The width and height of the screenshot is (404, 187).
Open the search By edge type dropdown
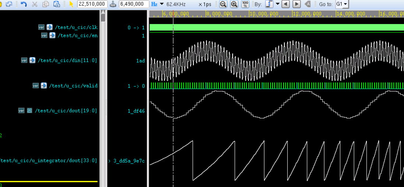pos(277,4)
